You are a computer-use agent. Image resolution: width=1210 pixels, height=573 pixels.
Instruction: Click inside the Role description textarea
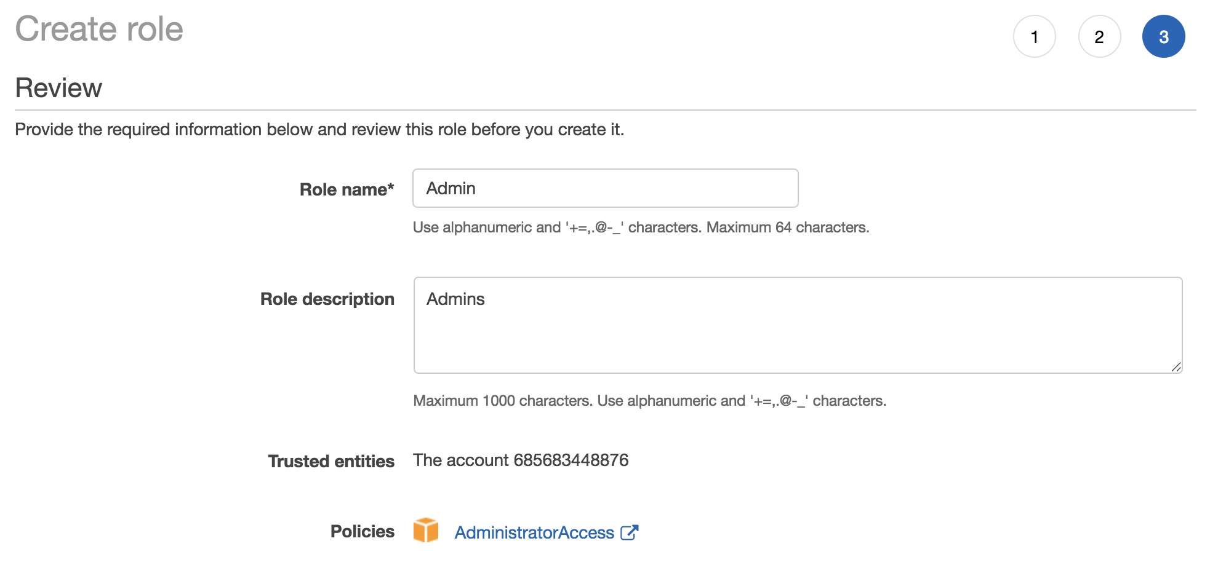798,325
